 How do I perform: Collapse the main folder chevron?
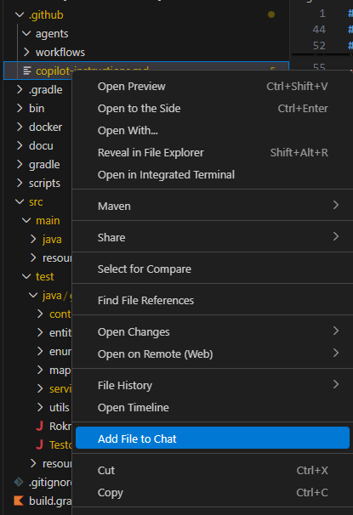26,220
